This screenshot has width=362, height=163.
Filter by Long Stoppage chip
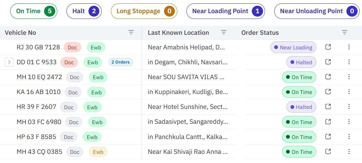coord(144,11)
